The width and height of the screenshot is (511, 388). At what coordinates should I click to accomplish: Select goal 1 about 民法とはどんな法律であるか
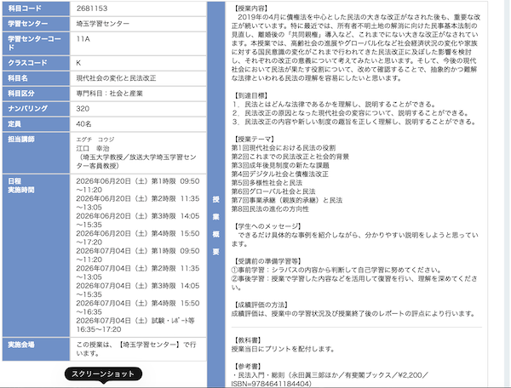[334, 104]
